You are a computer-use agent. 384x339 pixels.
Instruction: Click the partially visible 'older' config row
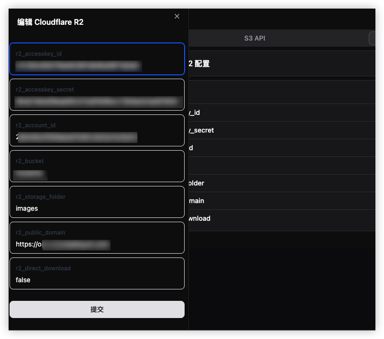[282, 183]
